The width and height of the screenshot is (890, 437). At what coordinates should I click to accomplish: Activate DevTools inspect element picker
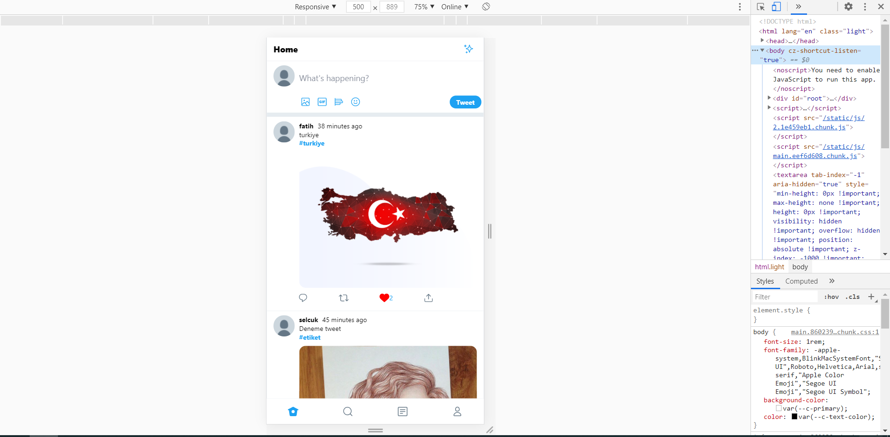click(761, 6)
